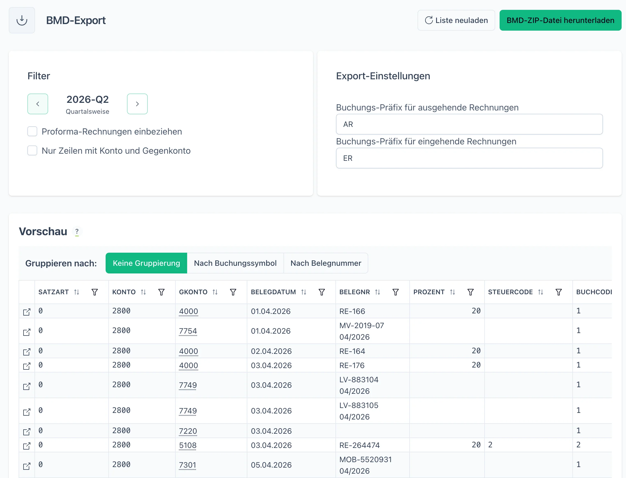Open the GKONTO column filter
This screenshot has height=478, width=626.
[x=233, y=292]
